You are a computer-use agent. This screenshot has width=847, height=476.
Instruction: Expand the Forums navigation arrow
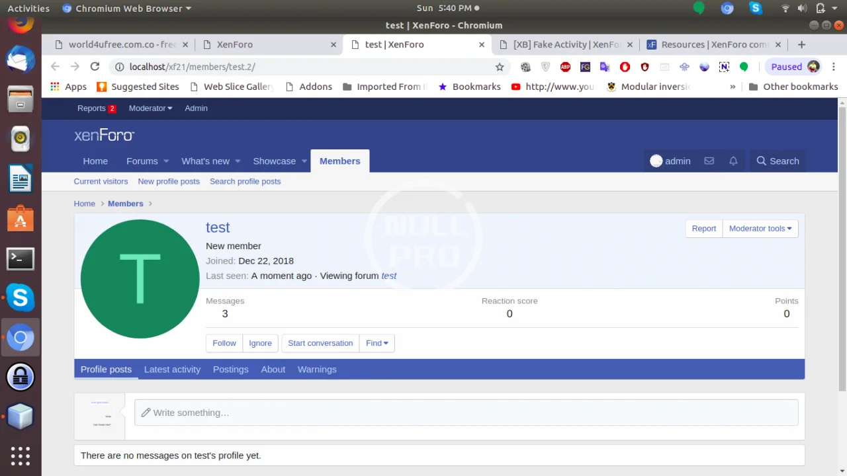point(166,161)
